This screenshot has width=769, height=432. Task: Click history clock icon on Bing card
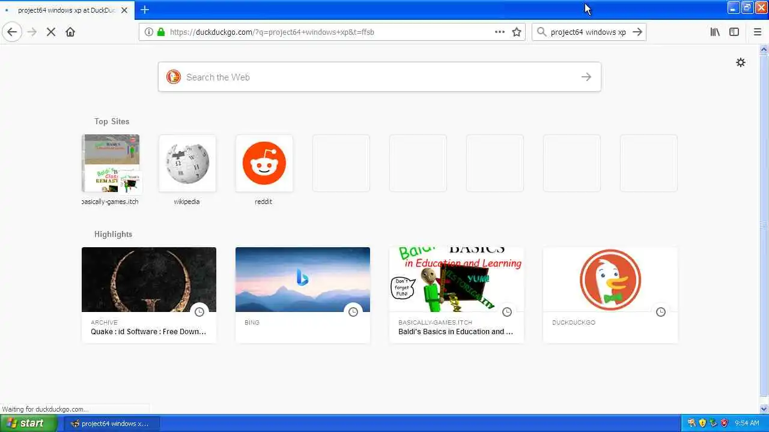(353, 312)
